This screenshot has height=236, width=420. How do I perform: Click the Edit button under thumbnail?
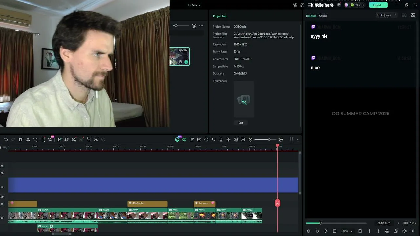point(241,123)
